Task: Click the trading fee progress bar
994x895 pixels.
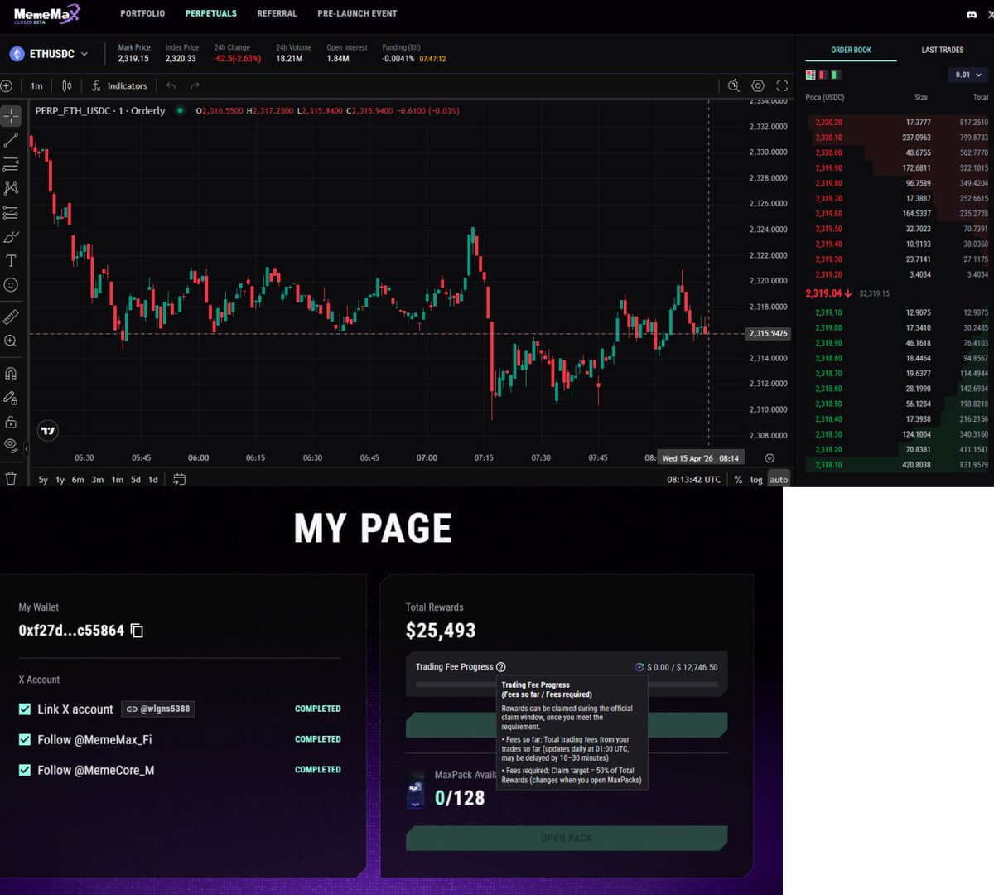Action: (567, 685)
